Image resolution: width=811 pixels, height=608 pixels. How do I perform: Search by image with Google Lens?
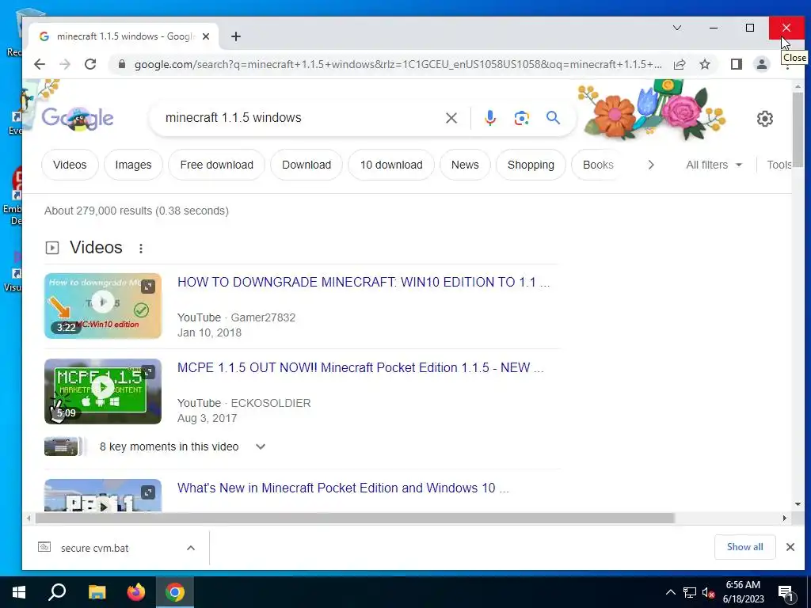(x=521, y=118)
